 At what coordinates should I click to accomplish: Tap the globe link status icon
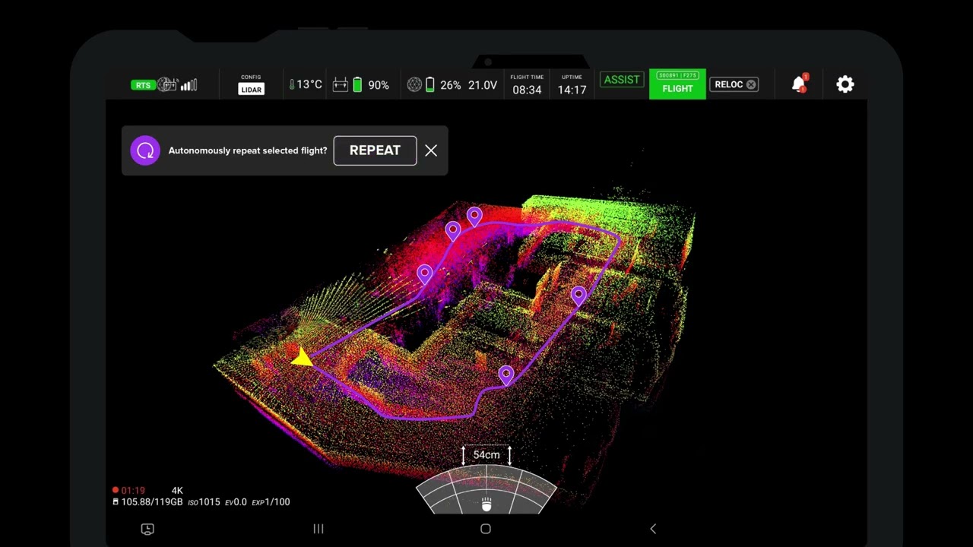(166, 85)
